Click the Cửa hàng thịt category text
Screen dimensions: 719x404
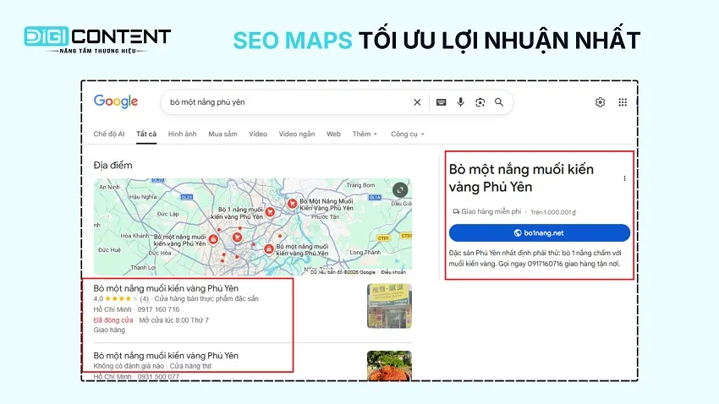(191, 366)
